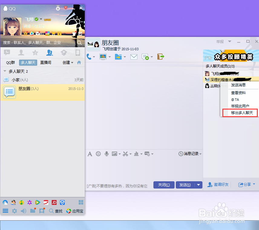The height and width of the screenshot is (230, 259).
Task: Expand the send options arrow beside 发送(S)
Action: coord(198,185)
